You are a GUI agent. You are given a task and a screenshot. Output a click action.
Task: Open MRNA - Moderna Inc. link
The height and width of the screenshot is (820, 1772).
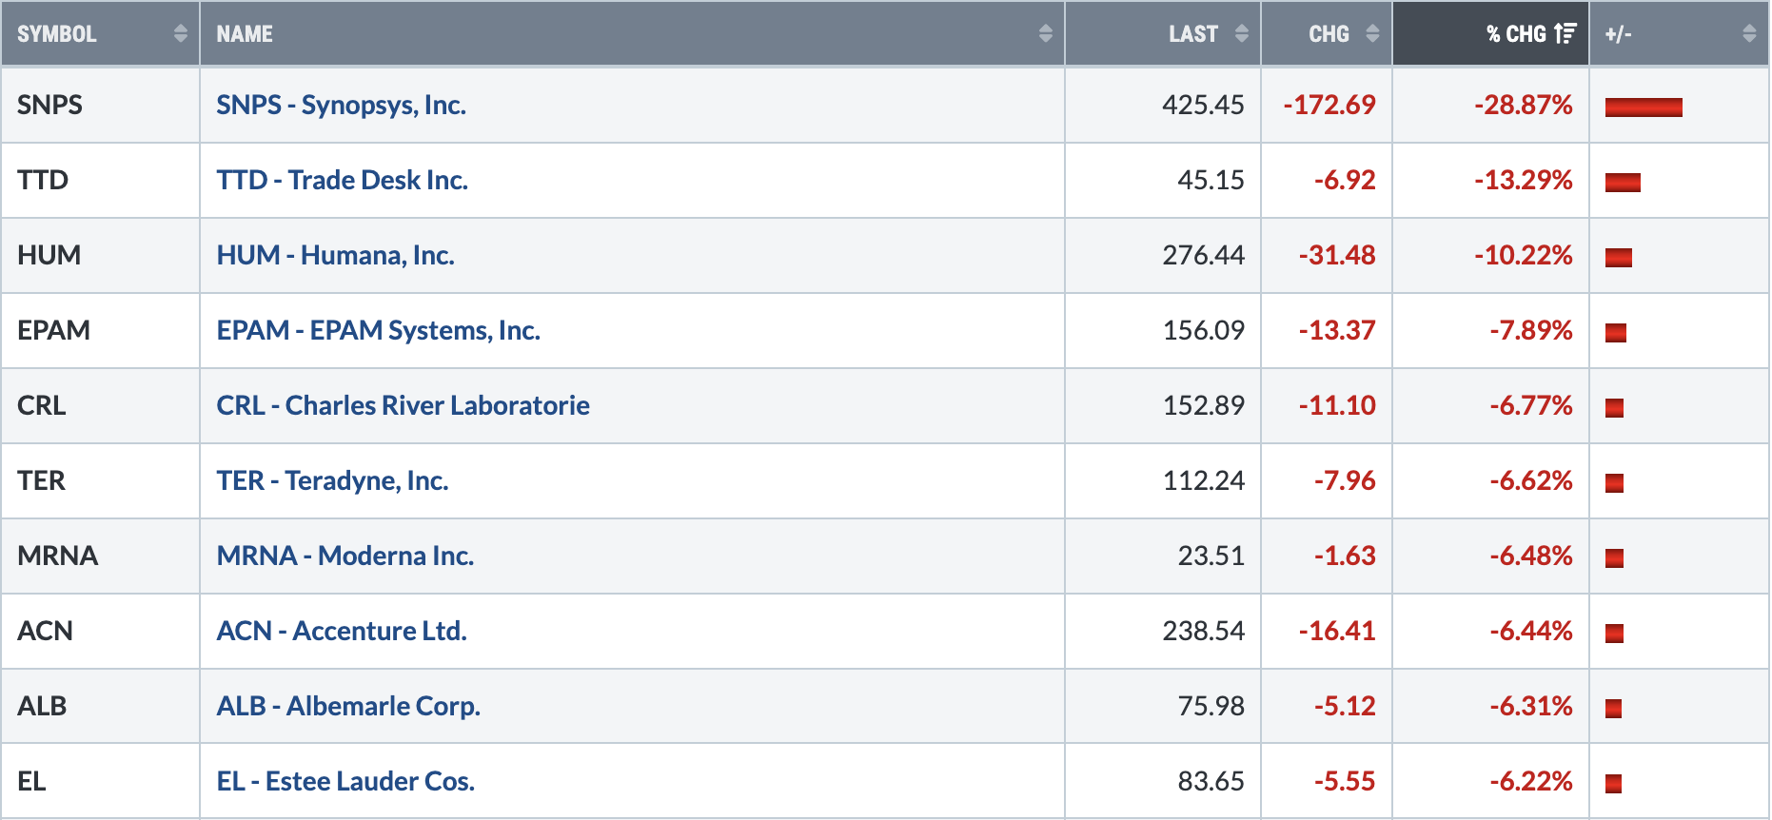pyautogui.click(x=345, y=556)
